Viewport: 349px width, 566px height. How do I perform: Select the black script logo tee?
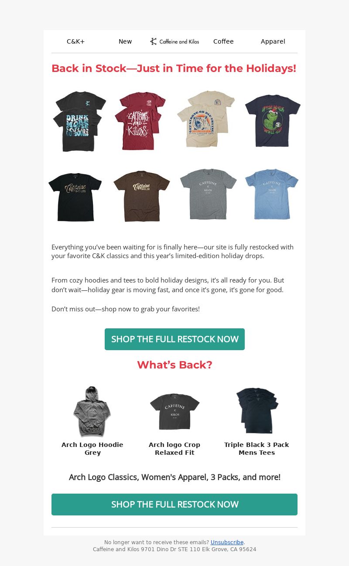75,197
